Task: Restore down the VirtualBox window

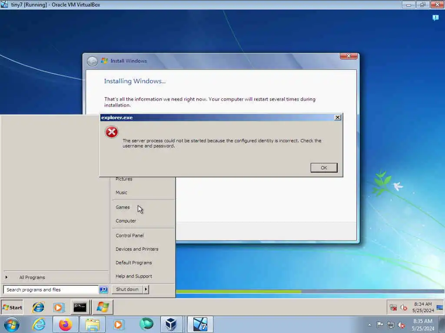Action: 423,4
